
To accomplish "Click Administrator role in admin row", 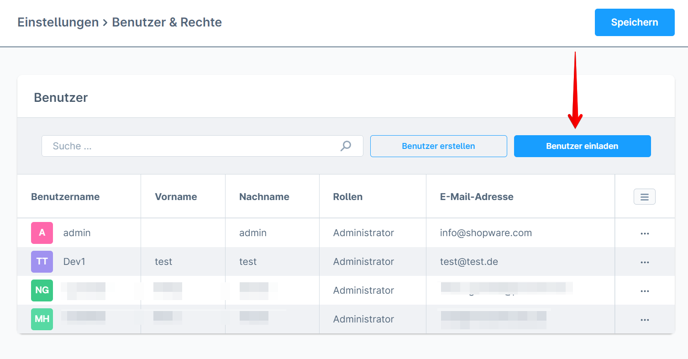I will tap(363, 233).
